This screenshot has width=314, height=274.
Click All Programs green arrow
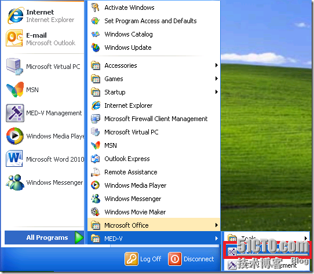click(79, 238)
